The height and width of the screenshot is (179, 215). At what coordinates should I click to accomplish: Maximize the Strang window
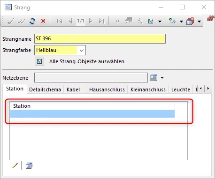[x=182, y=7]
